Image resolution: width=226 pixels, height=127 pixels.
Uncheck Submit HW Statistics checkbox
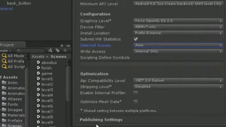click(x=136, y=39)
